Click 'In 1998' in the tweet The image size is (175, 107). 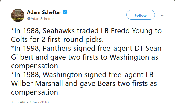[27, 48]
